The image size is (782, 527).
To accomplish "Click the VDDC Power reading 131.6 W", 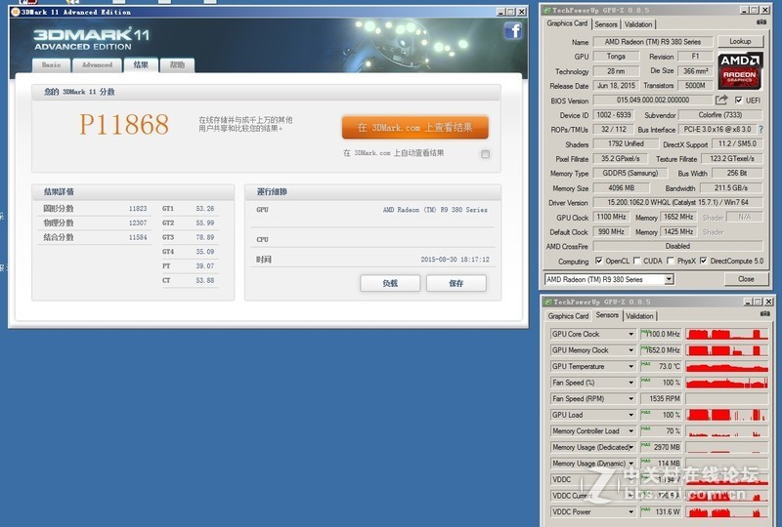I will pyautogui.click(x=661, y=511).
